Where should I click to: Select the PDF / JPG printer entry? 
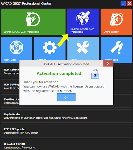[x=66, y=131]
